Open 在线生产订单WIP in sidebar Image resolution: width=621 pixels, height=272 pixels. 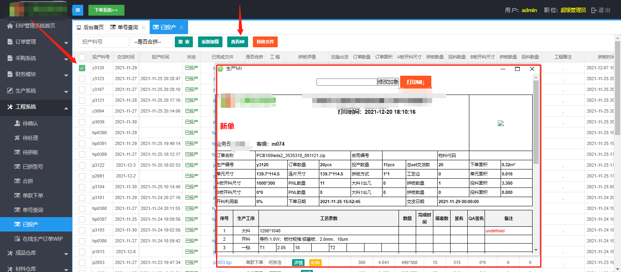click(42, 239)
